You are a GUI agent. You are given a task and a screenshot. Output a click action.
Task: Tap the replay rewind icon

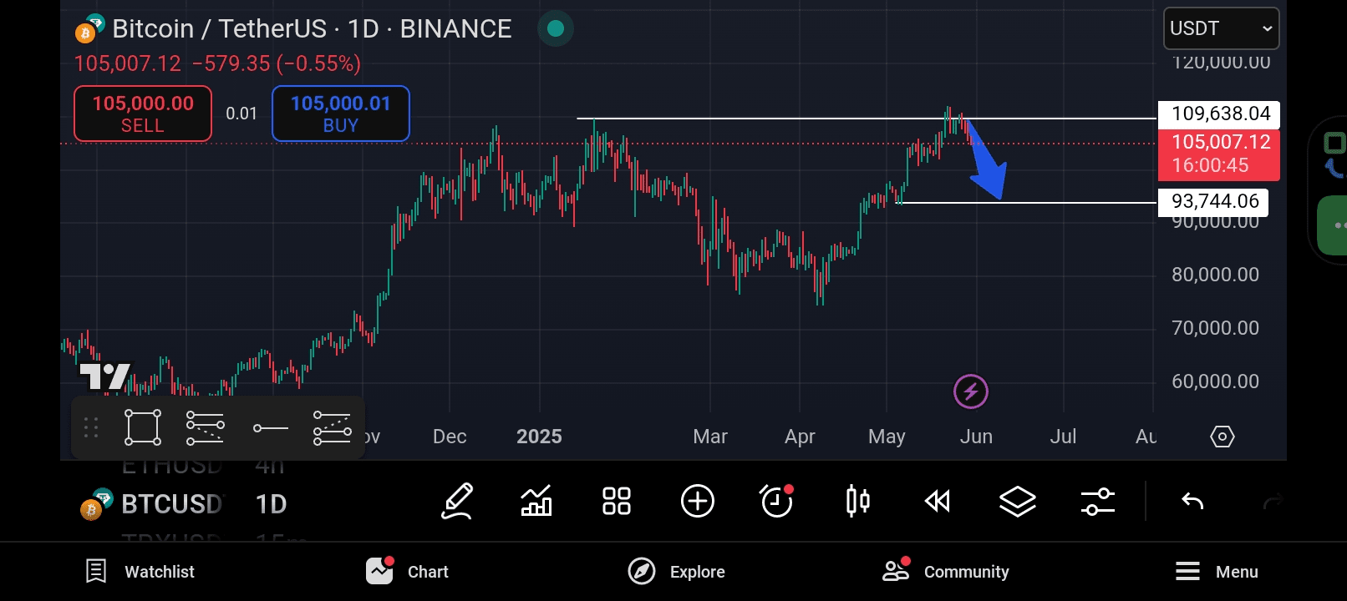(938, 502)
